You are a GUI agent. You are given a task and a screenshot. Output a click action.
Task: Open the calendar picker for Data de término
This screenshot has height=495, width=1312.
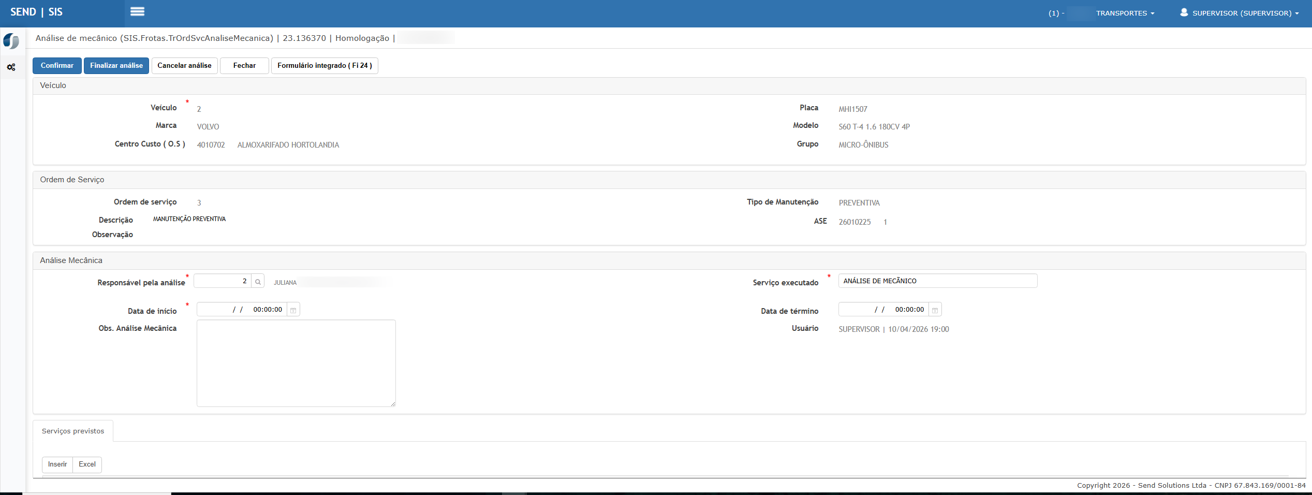[x=935, y=310]
